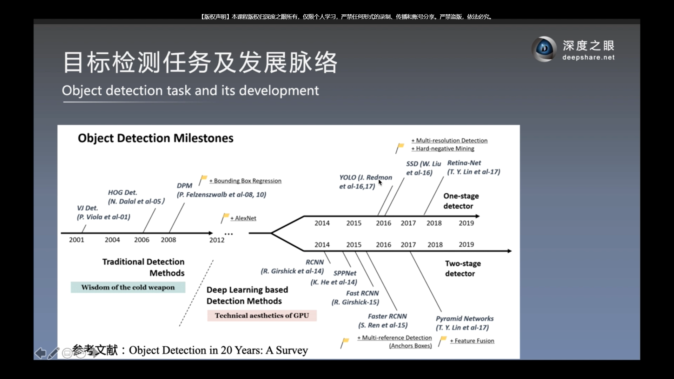Screen dimensions: 674x379
Task: Click '+ Feature Fusion' label
Action: tap(472, 341)
